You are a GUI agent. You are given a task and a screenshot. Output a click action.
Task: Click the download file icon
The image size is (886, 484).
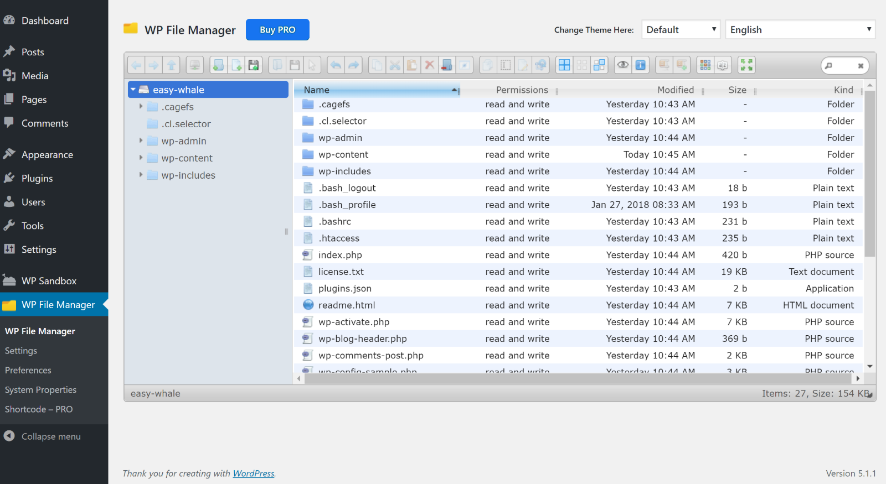pos(295,65)
